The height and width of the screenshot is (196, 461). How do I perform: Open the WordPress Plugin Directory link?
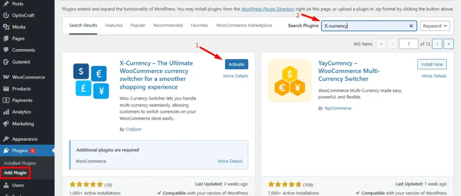click(268, 9)
